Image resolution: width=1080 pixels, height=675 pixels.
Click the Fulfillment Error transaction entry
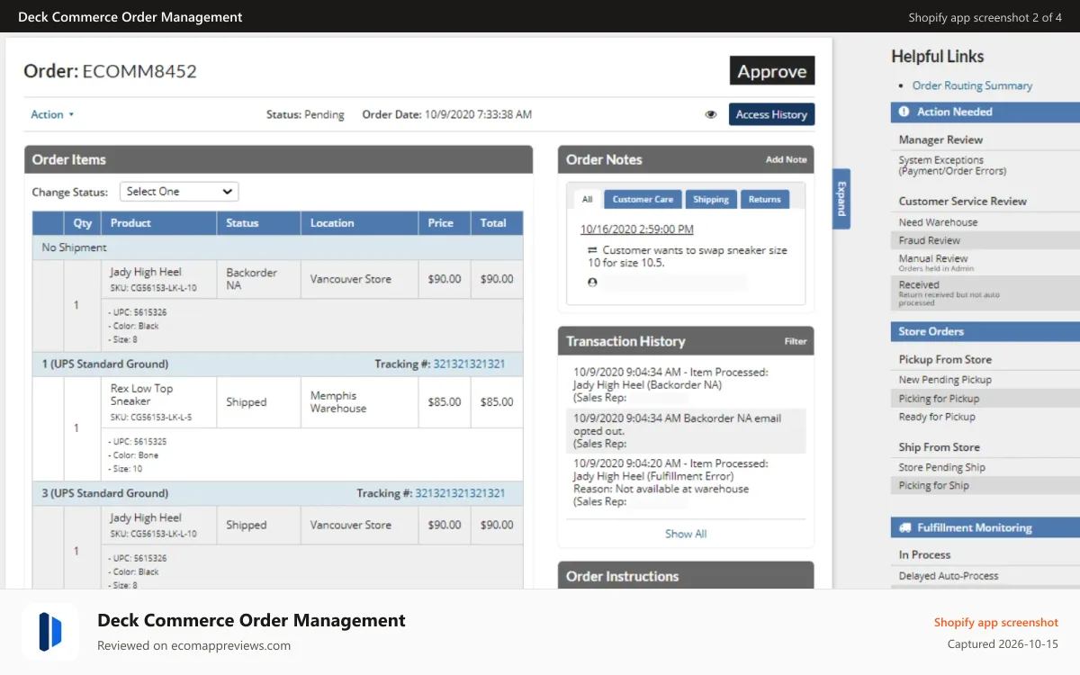(686, 482)
